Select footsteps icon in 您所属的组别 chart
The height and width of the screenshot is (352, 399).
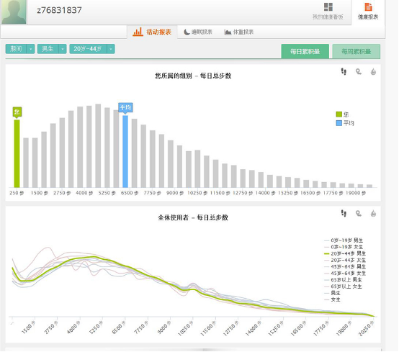[344, 72]
